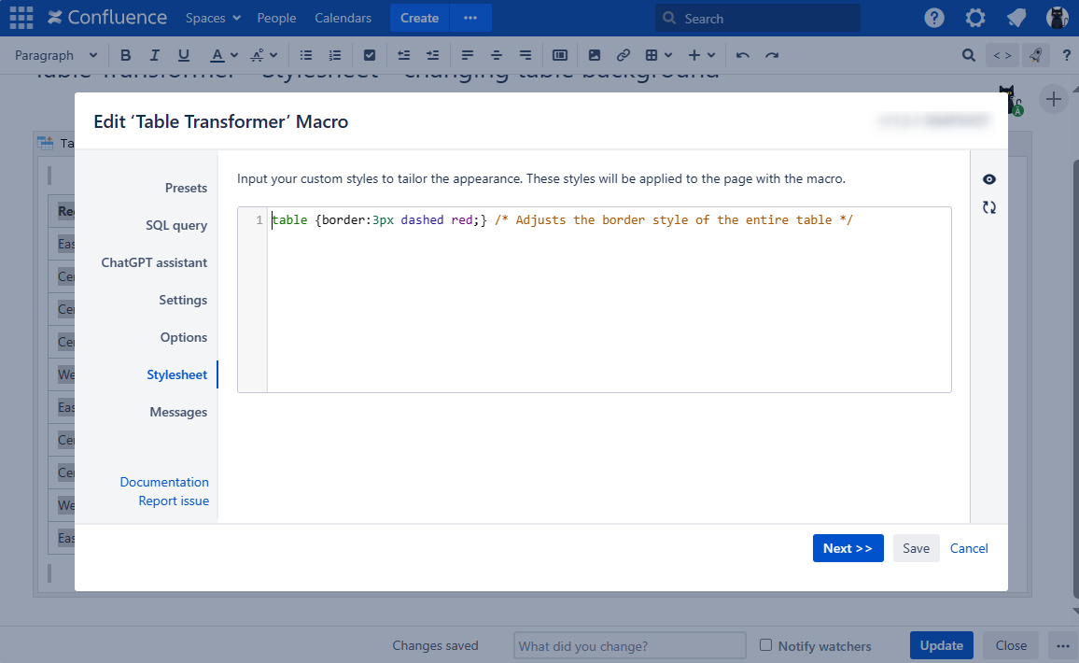Open the Help question mark icon
This screenshot has height=663, width=1079.
pyautogui.click(x=933, y=18)
